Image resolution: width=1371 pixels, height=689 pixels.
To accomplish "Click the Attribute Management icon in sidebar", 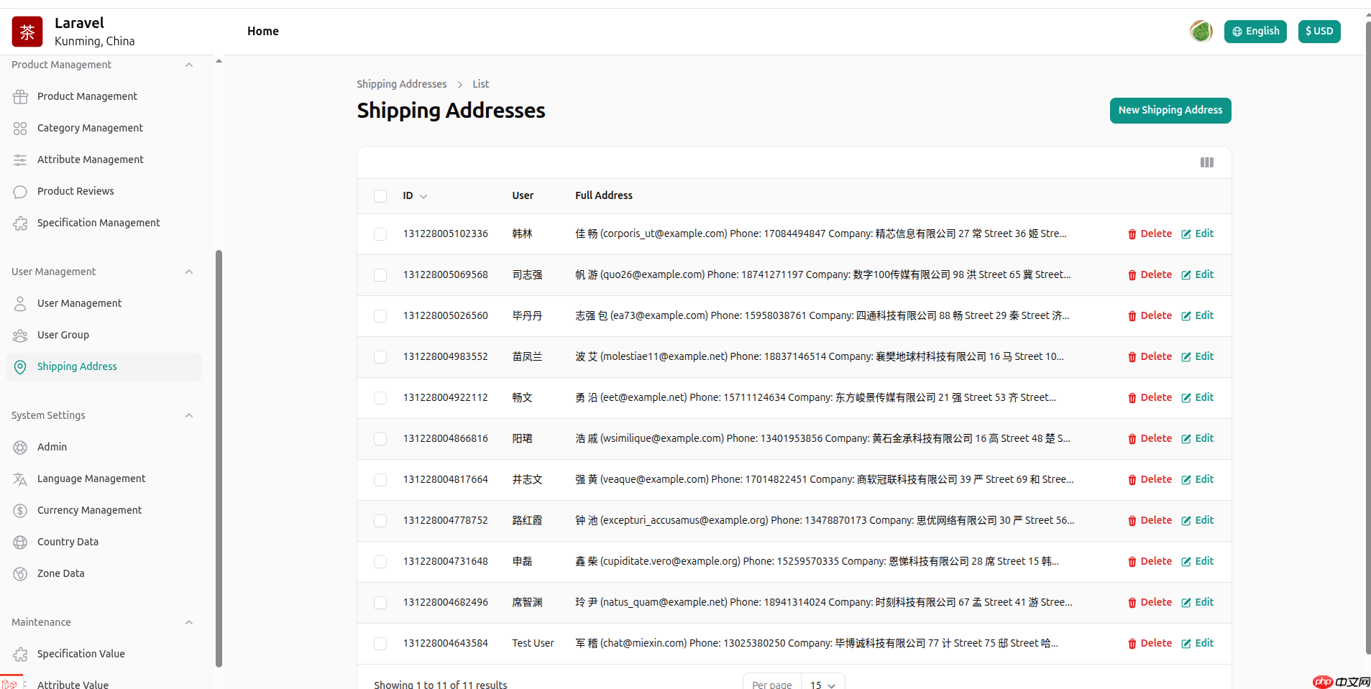I will (20, 159).
